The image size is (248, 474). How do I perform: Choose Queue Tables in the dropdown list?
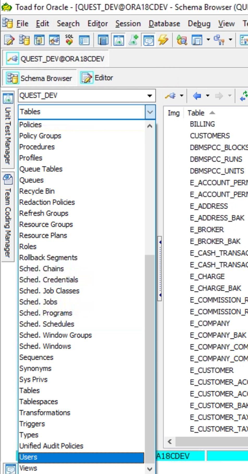click(x=81, y=169)
